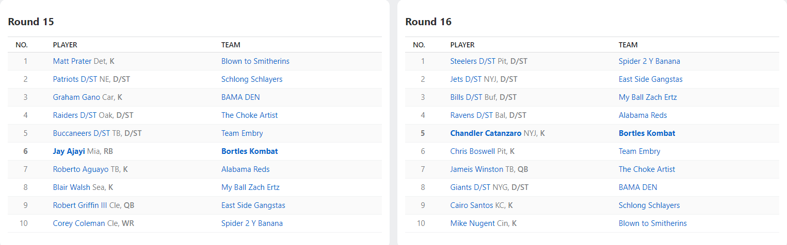This screenshot has width=787, height=245.
Task: Open Matt Prater player link
Action: pos(72,61)
